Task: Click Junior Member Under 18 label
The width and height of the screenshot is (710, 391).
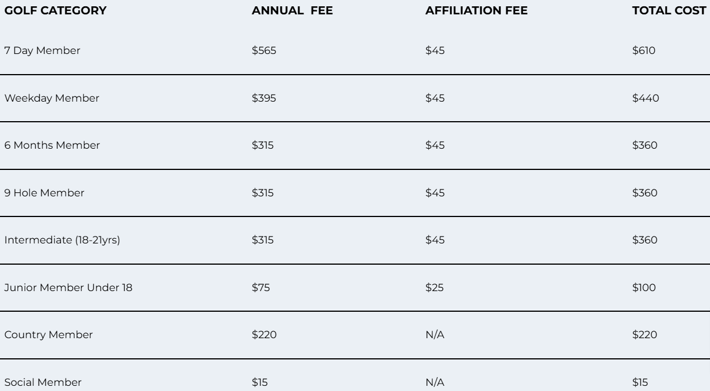Action: click(68, 288)
